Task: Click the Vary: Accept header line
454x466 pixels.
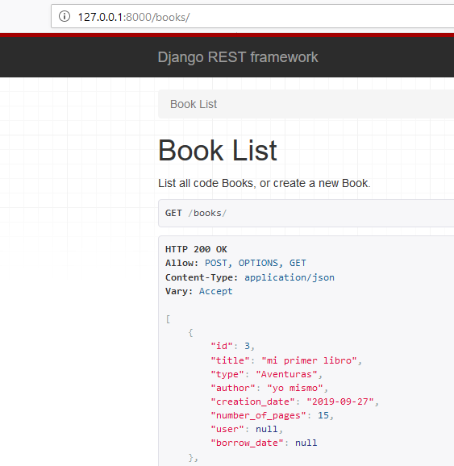Action: click(x=198, y=291)
